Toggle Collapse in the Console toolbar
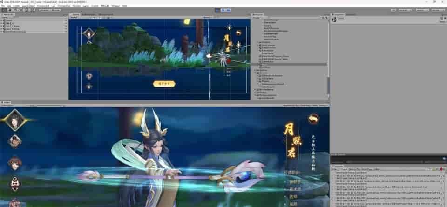 (344, 169)
